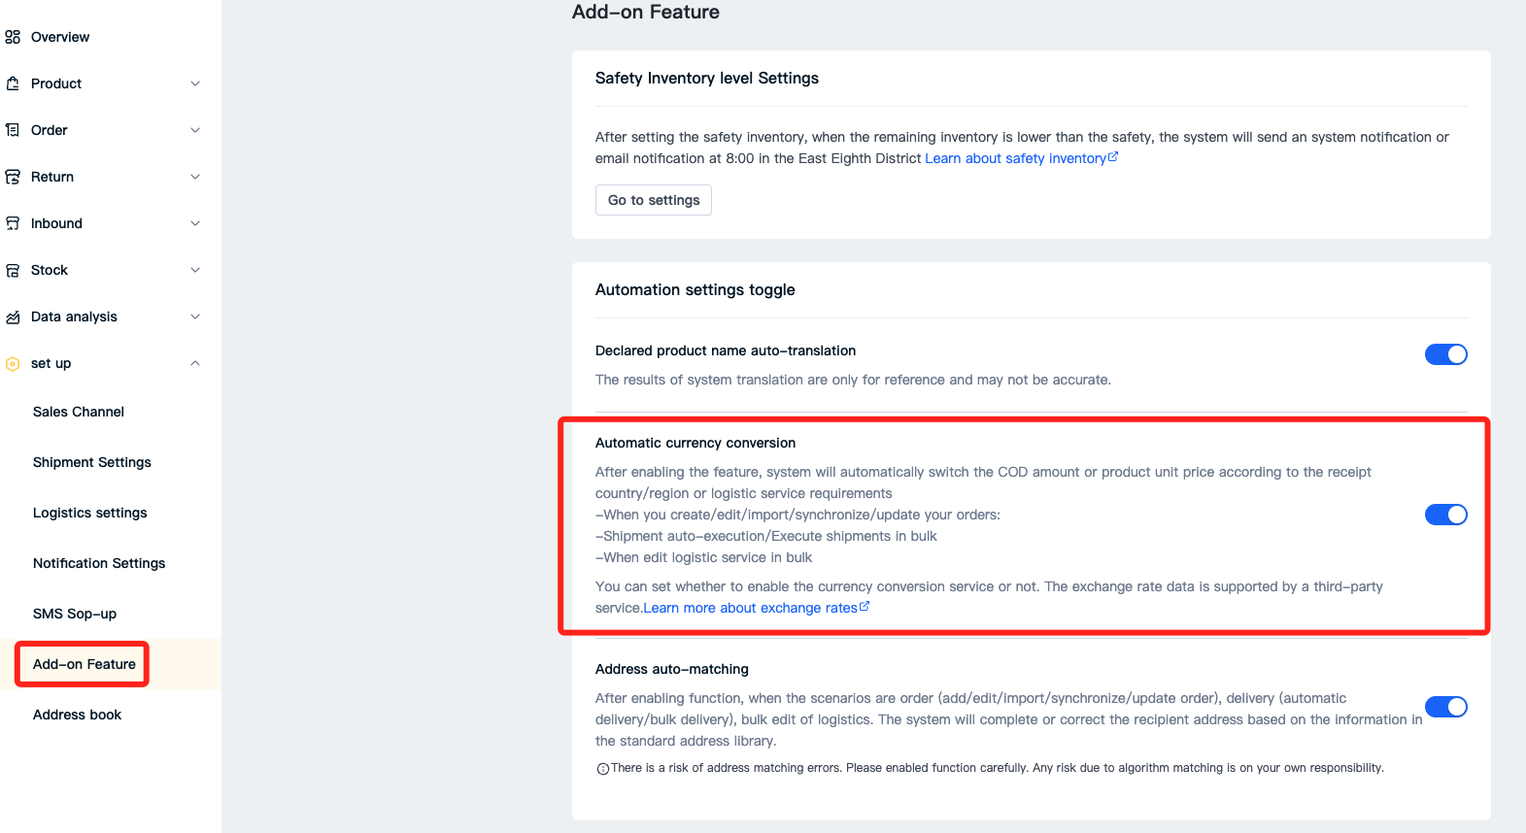Open Learn about safety inventory link

tap(1022, 158)
